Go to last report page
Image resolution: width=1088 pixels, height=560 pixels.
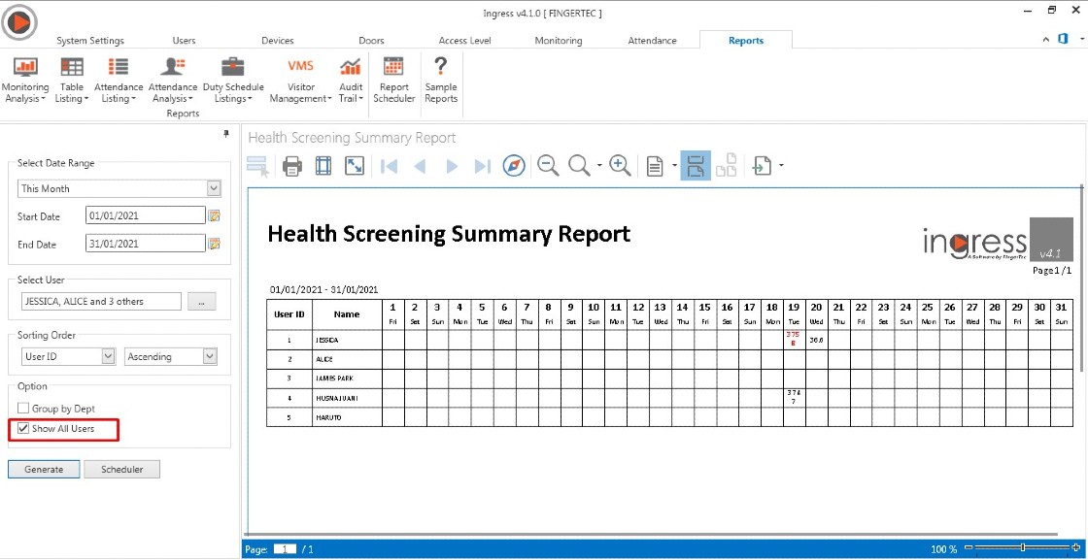click(x=482, y=166)
